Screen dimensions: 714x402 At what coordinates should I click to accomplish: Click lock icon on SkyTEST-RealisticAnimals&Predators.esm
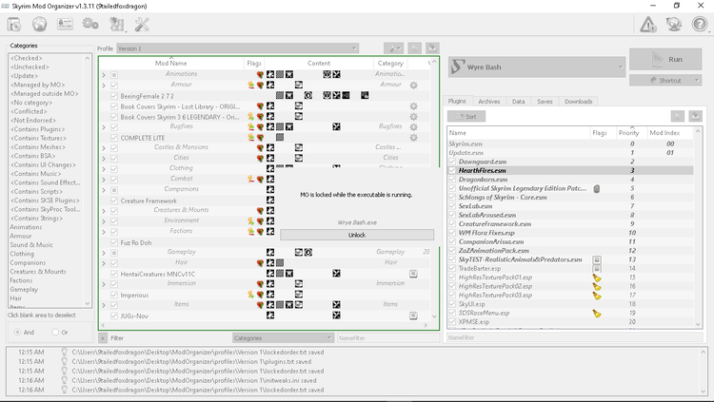point(597,259)
